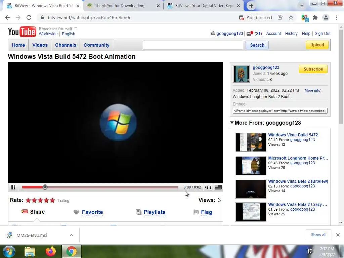Mute the video with the speaker icon
The width and height of the screenshot is (344, 258).
point(208,187)
